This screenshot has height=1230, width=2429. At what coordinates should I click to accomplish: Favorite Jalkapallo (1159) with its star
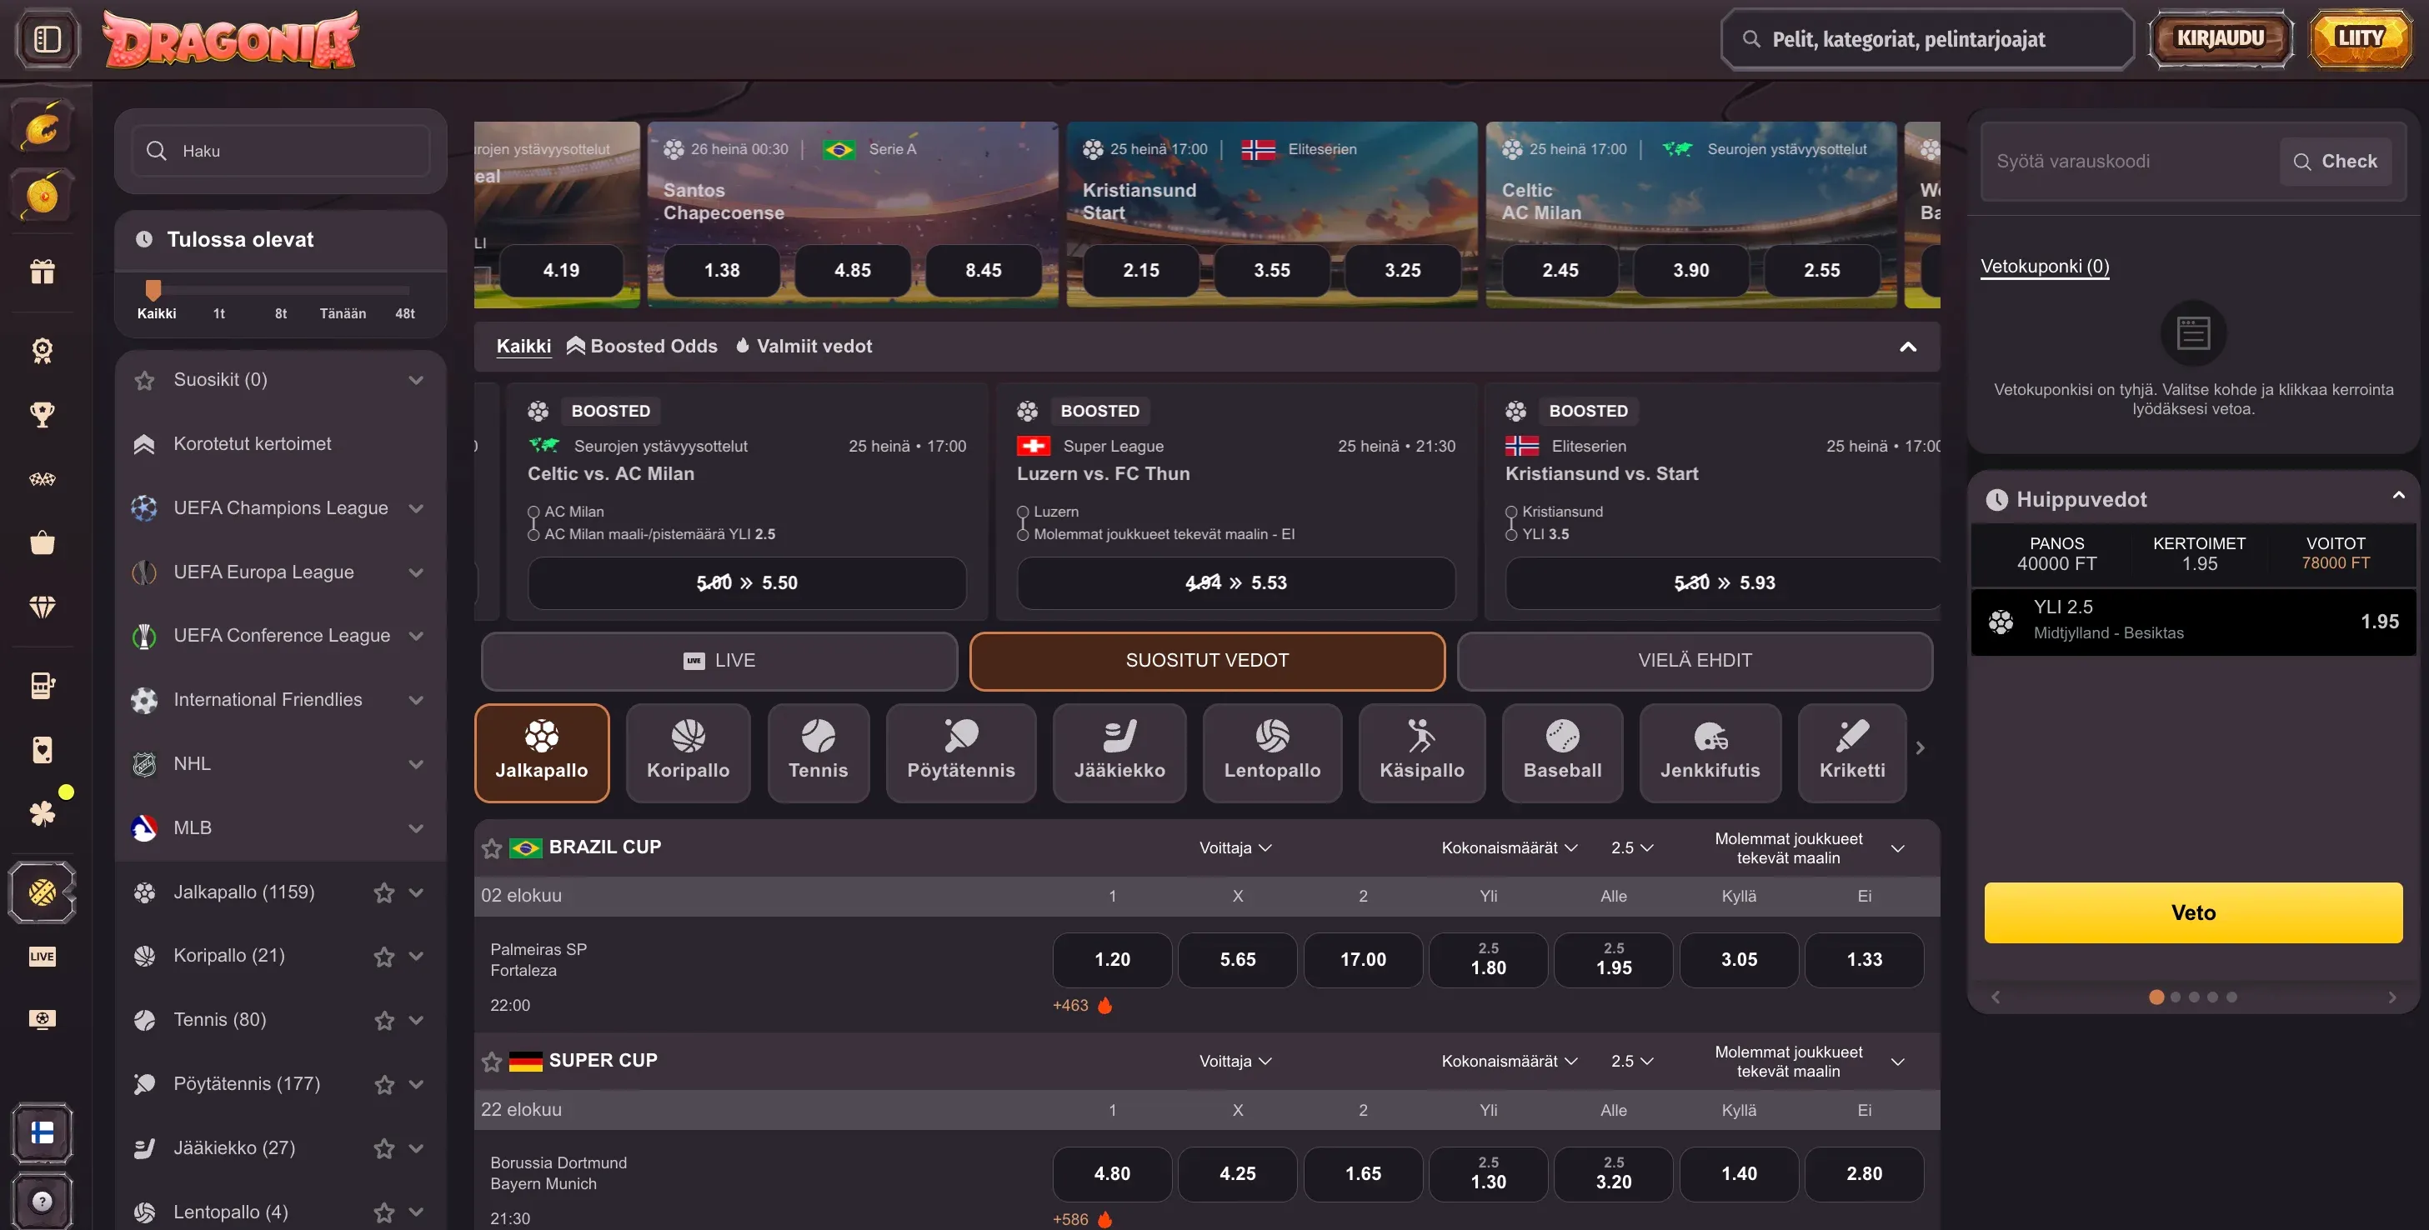[x=383, y=892]
